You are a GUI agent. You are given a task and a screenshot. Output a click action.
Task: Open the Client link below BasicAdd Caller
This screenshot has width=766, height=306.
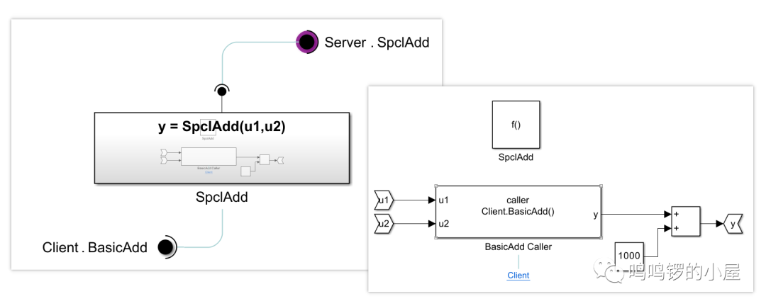coord(518,275)
